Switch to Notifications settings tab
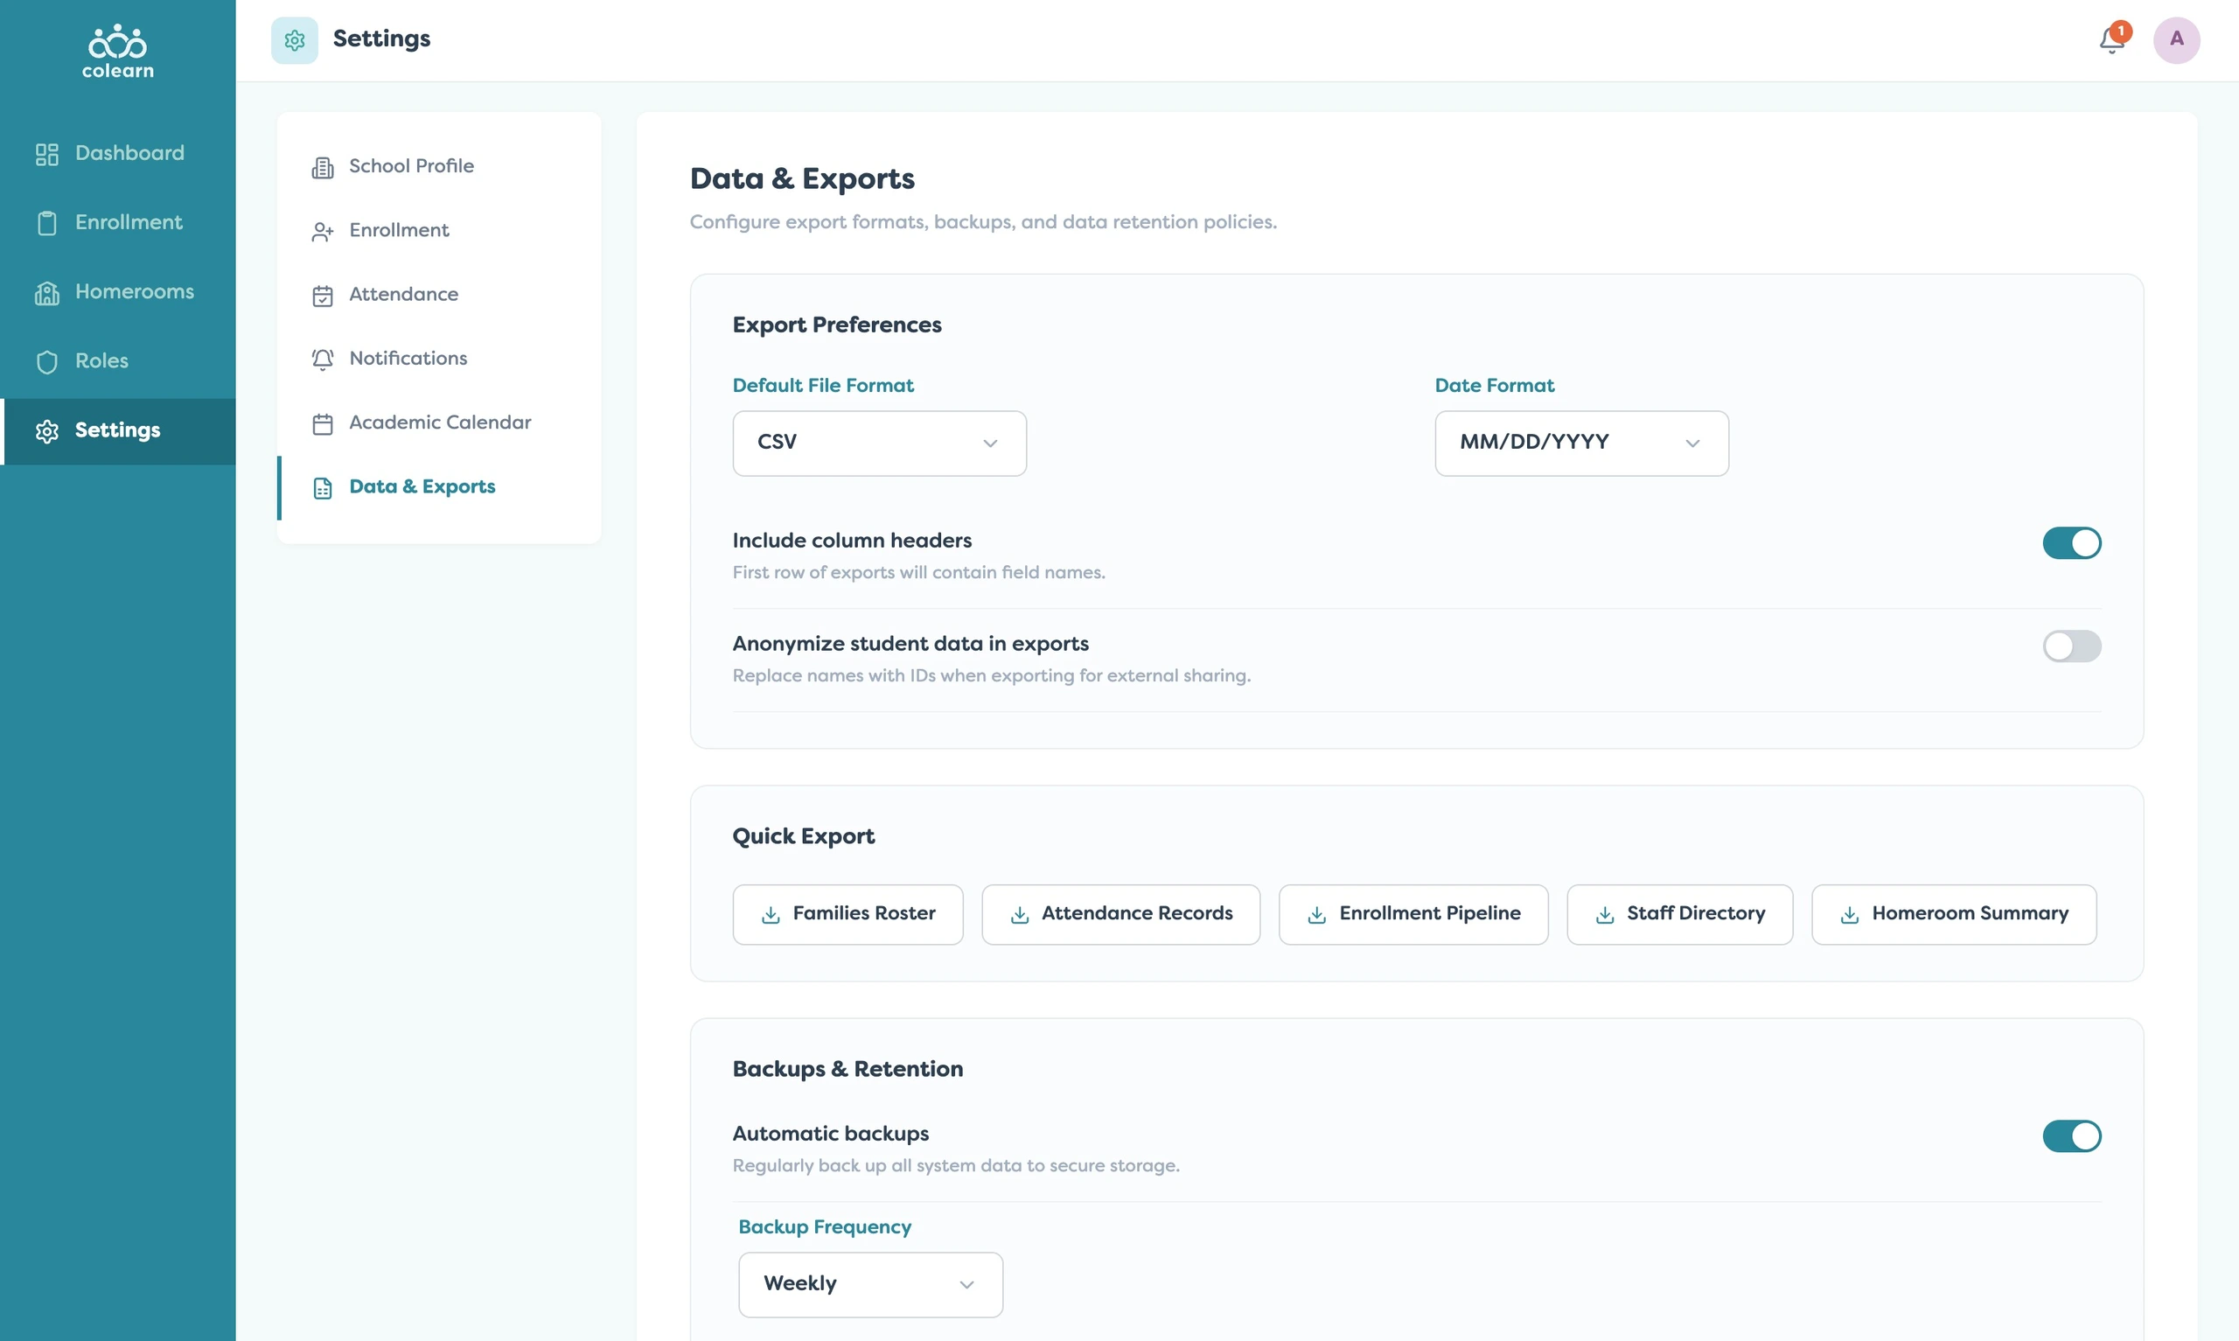 tap(439, 359)
